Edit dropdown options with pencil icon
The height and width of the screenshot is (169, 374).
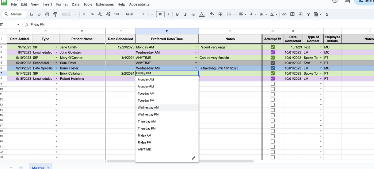pos(194,158)
